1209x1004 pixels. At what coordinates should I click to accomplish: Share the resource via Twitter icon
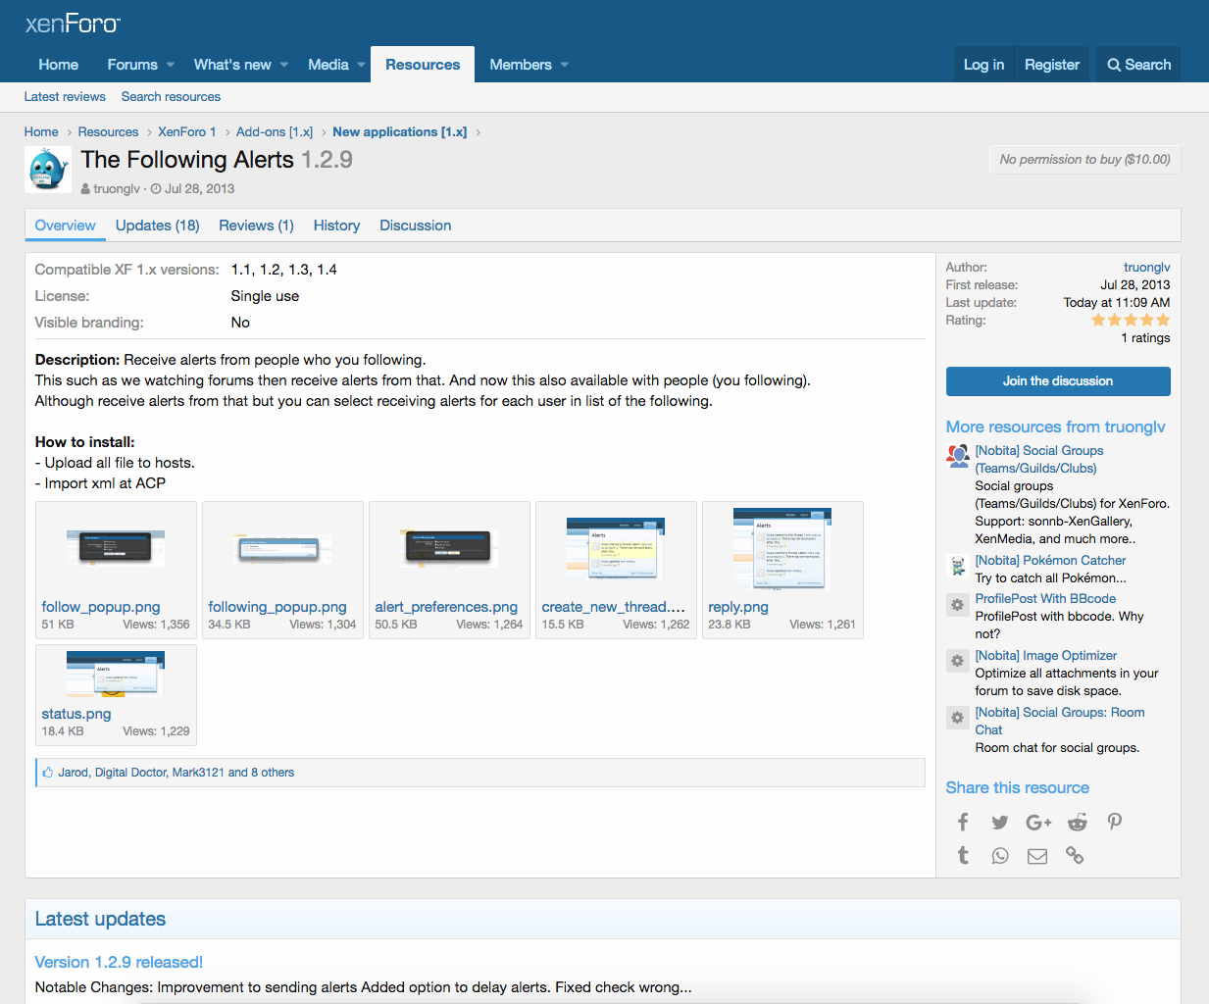point(999,823)
